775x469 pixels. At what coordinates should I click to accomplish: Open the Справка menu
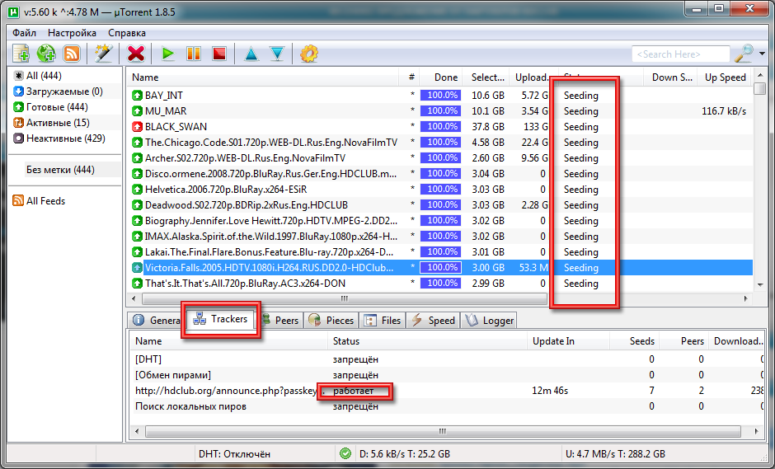[x=127, y=33]
